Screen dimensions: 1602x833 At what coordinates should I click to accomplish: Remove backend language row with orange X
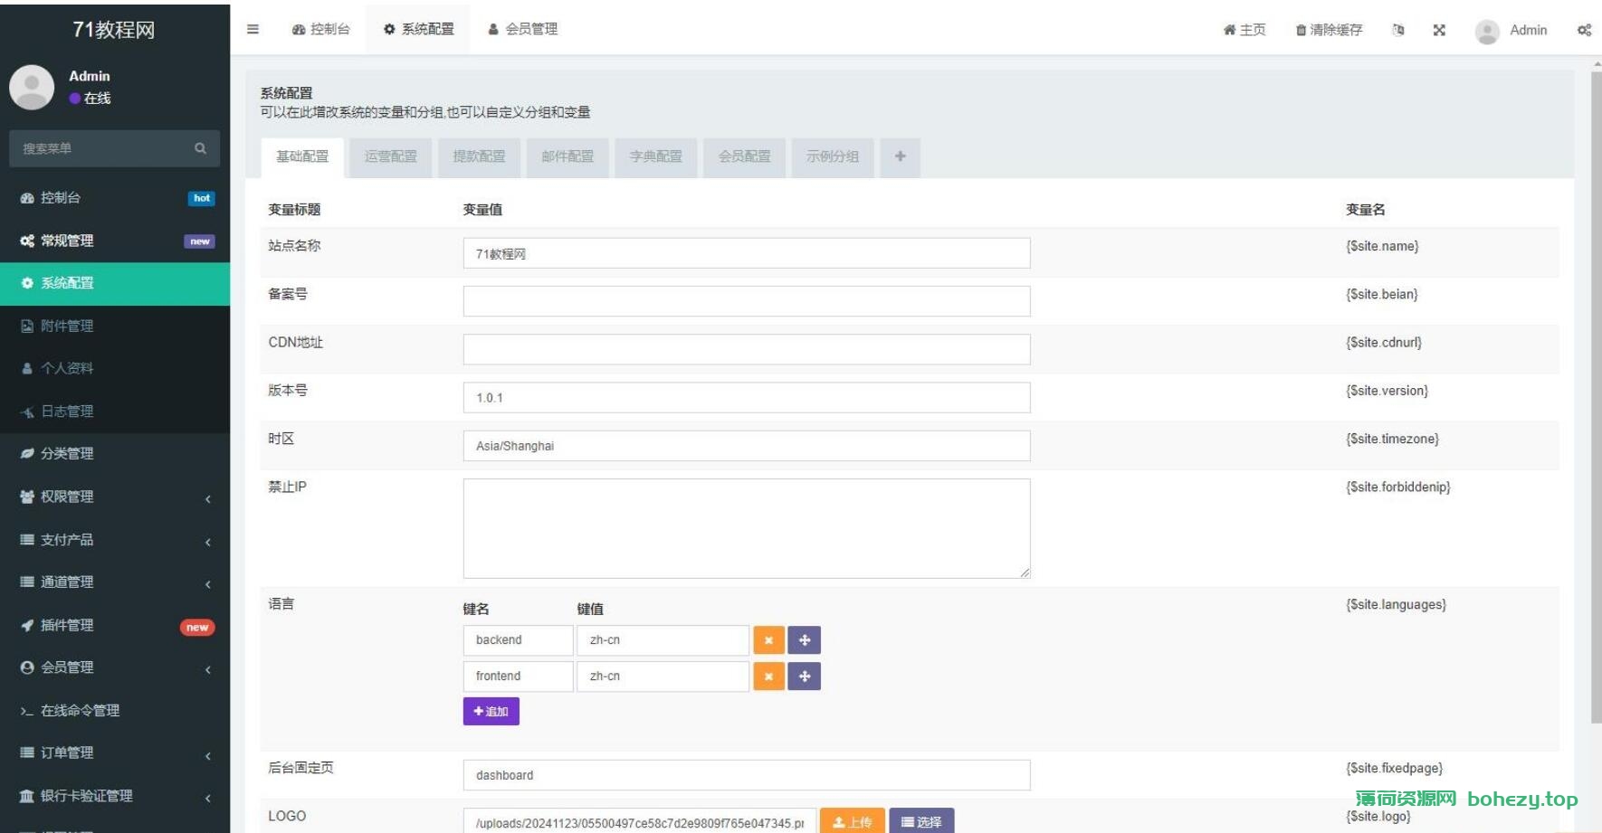768,640
